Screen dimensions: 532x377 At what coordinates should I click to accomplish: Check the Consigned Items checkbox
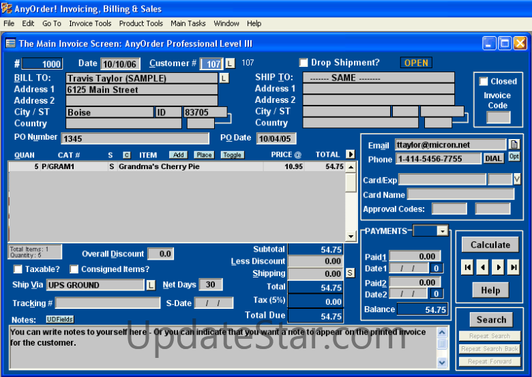click(x=74, y=269)
